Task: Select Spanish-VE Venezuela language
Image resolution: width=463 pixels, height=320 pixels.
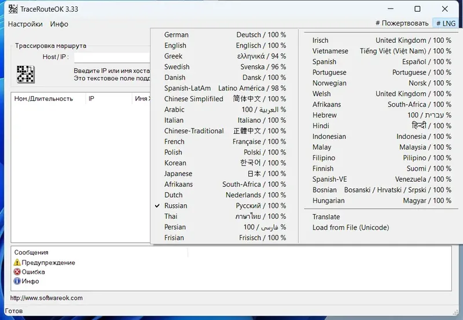Action: [x=381, y=179]
